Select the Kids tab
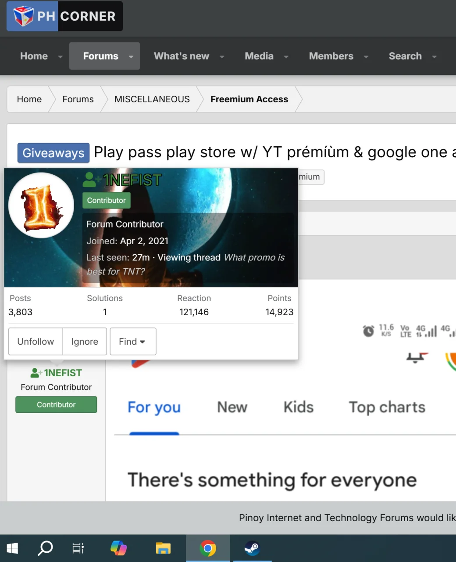Screen dimensions: 456x562 coord(299,407)
